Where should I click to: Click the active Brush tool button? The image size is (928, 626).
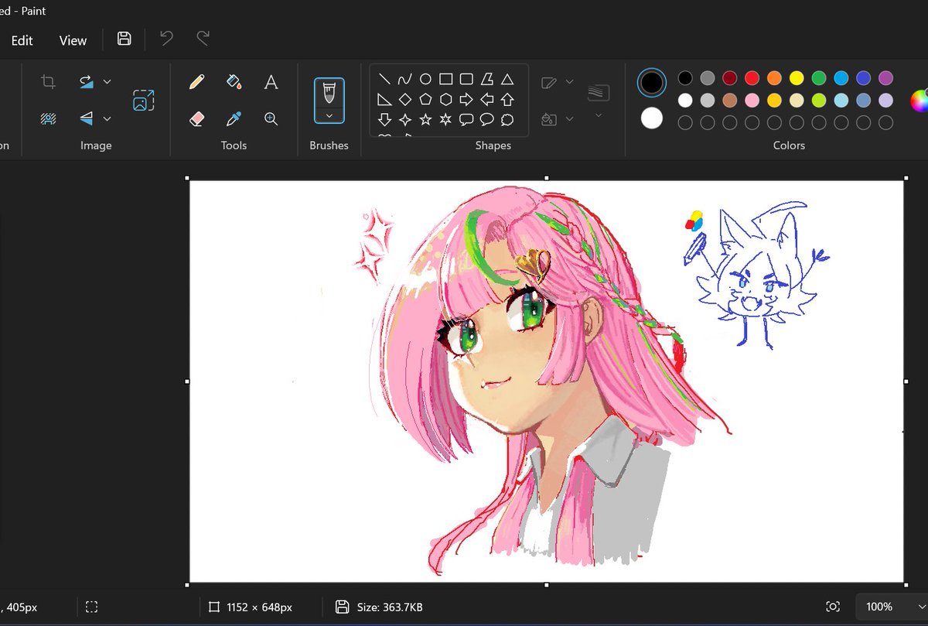coord(329,94)
